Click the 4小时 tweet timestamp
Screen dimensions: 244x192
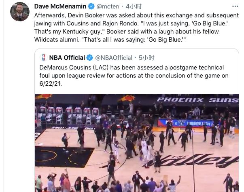(x=134, y=6)
